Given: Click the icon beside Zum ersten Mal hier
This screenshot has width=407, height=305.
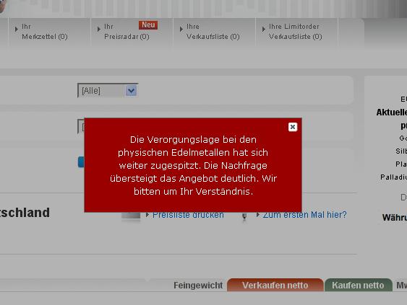Looking at the screenshot, I should coord(244,217).
